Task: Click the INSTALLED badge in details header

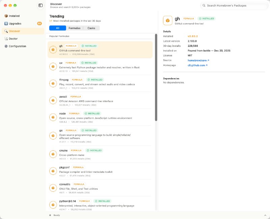Action: [207, 19]
